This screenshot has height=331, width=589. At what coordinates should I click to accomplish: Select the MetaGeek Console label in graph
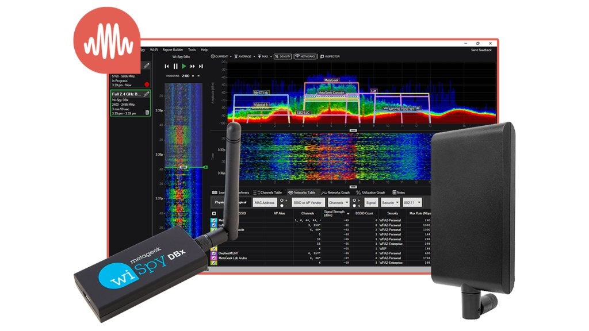pos(331,93)
